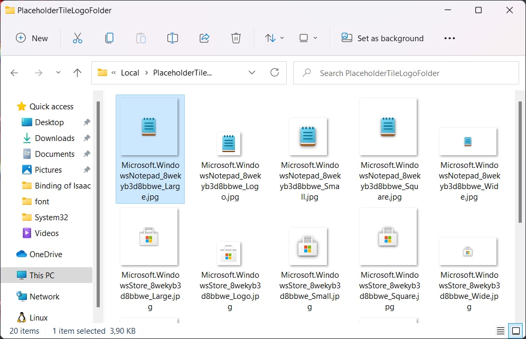Click the pin icon next to Documents
This screenshot has width=526, height=339.
click(87, 154)
